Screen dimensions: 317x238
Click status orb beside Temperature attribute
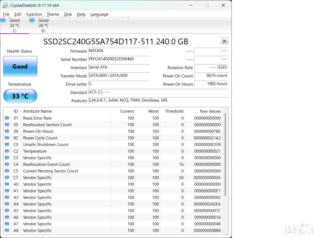[x=7, y=151]
